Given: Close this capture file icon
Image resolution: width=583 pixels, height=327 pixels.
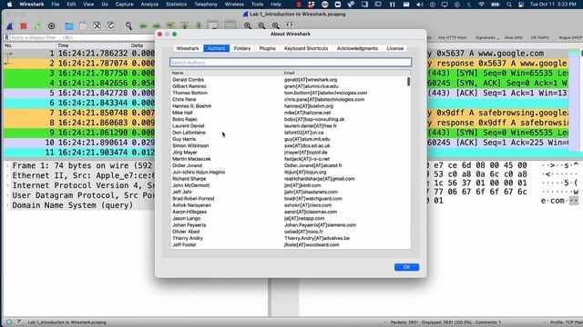Looking at the screenshot, I should [97, 26].
